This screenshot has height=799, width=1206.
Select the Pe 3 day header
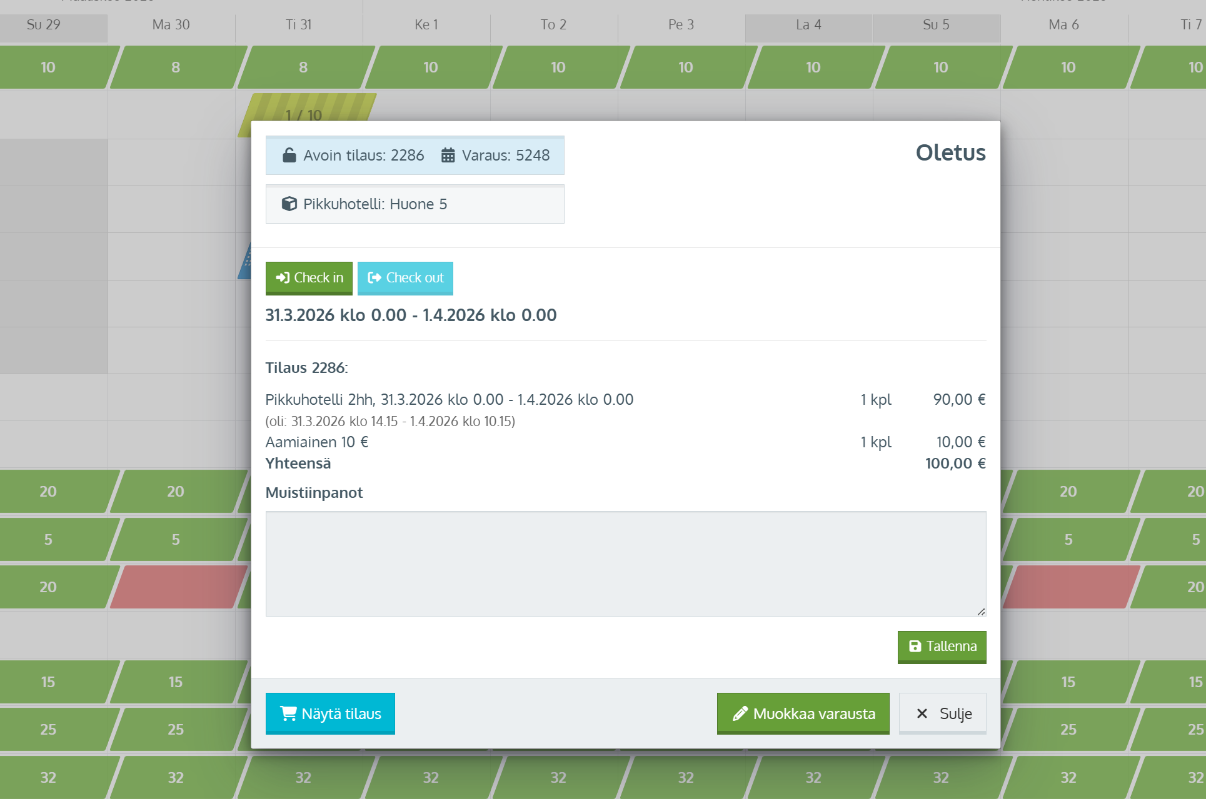(x=681, y=24)
